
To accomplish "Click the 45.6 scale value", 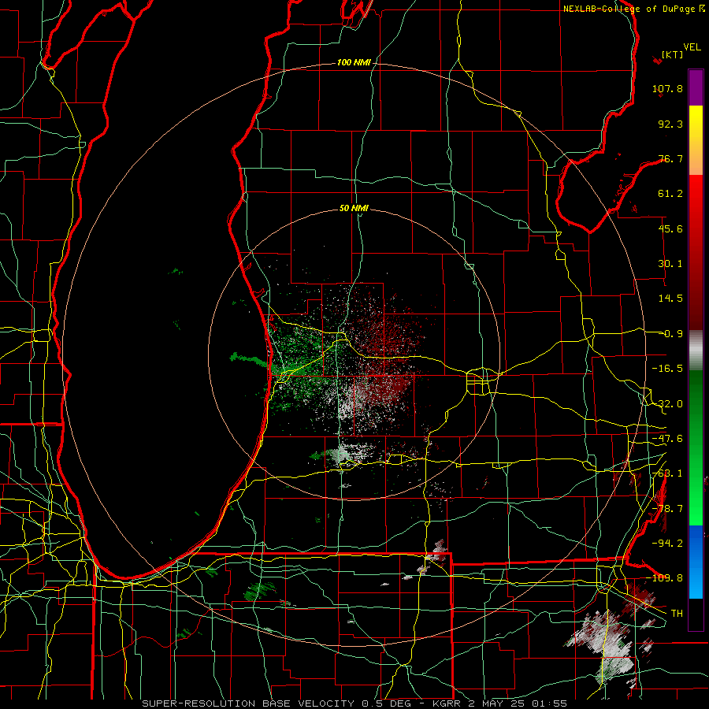I will pyautogui.click(x=670, y=228).
